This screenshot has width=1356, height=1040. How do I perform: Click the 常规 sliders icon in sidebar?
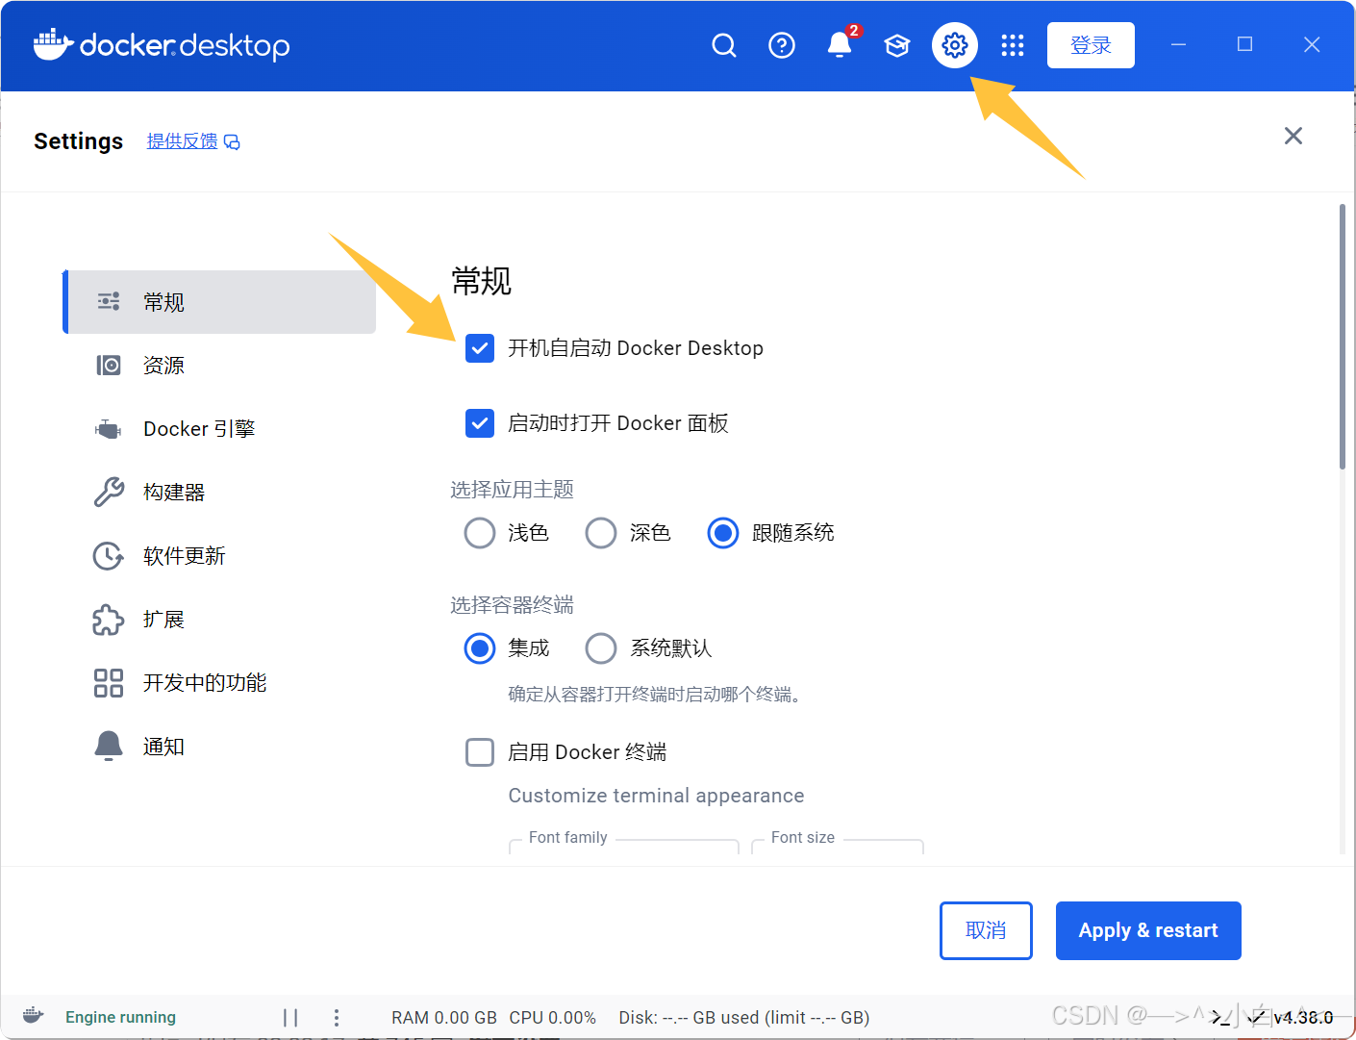[x=109, y=302]
